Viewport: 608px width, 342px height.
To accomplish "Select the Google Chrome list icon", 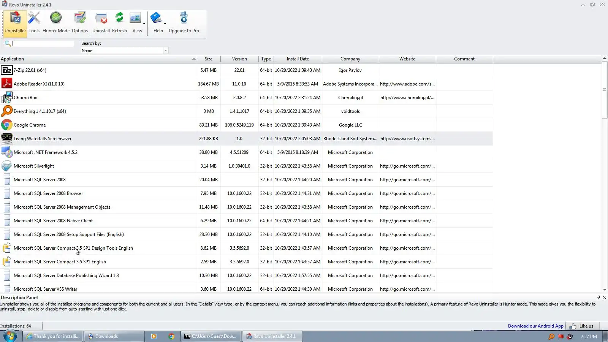I will (6, 125).
